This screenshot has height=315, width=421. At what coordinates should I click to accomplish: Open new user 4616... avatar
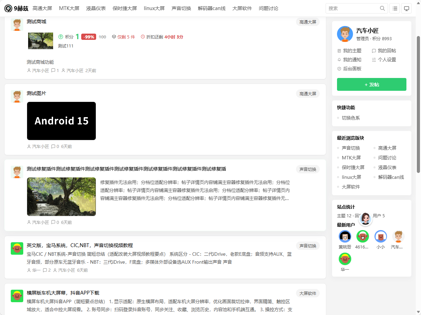(363, 236)
